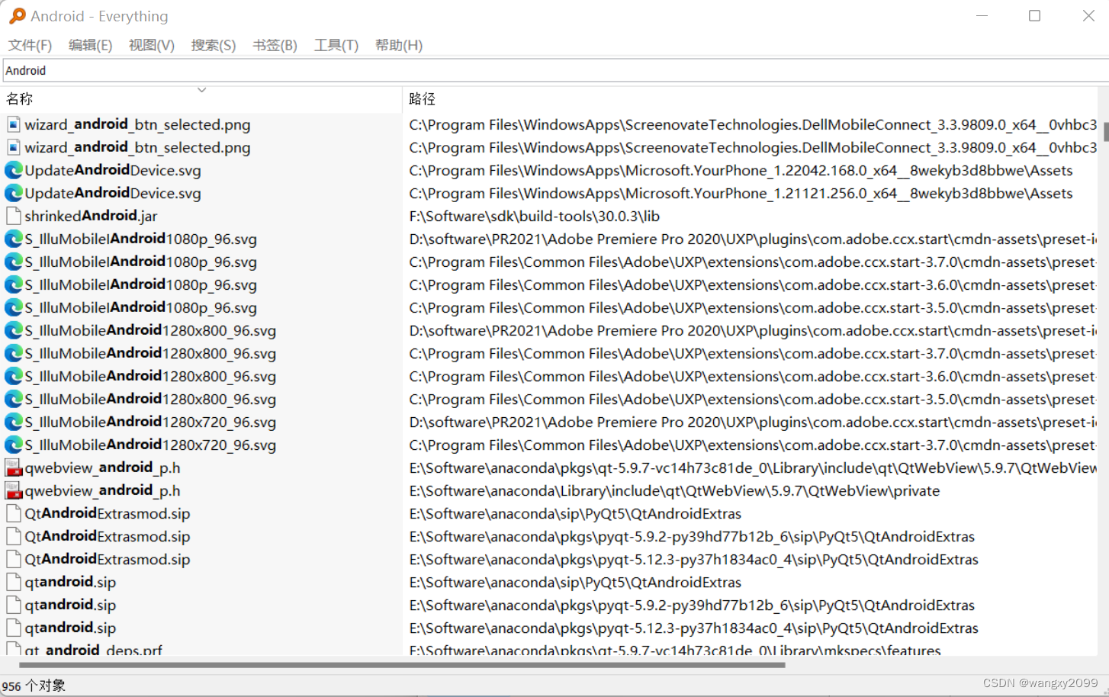The image size is (1109, 697).
Task: Click icon of S_IlluMobileAndroid1280x720_96.svg in D:\software\PR2021 row
Action: [x=14, y=422]
